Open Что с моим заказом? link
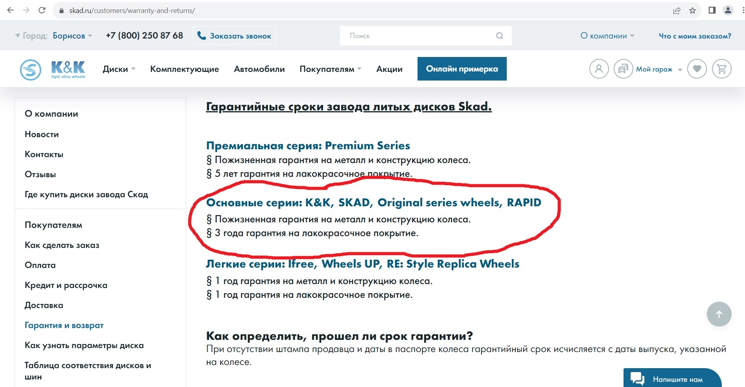 point(695,36)
